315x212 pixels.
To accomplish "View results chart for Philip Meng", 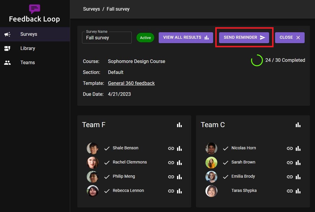I will (179, 177).
